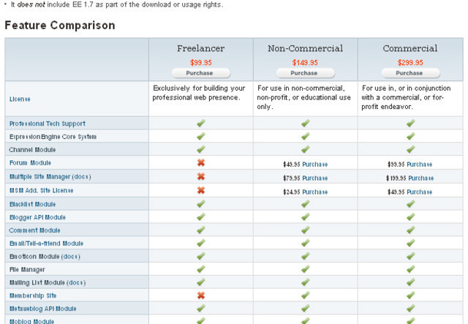Click Freelancer red X for Forum Module
This screenshot has height=324, width=468.
click(x=201, y=163)
